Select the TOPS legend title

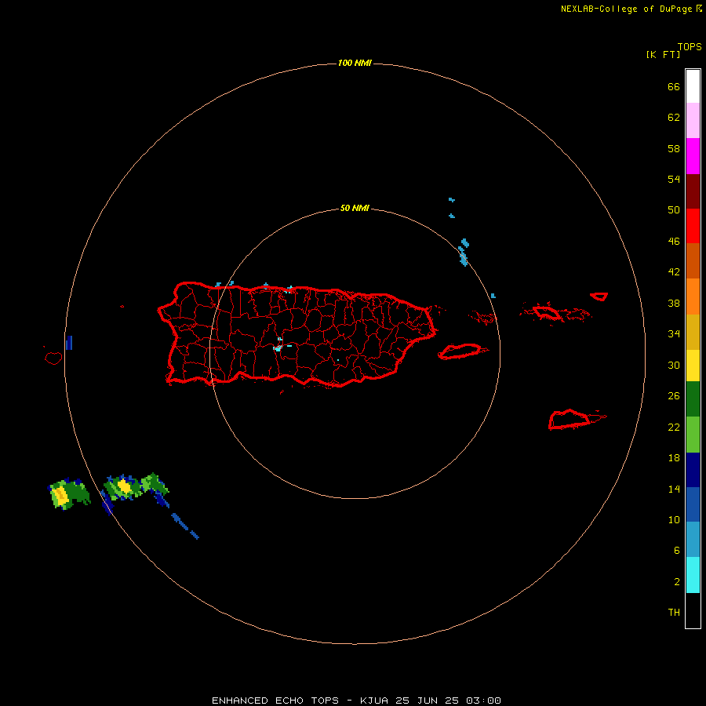click(690, 47)
